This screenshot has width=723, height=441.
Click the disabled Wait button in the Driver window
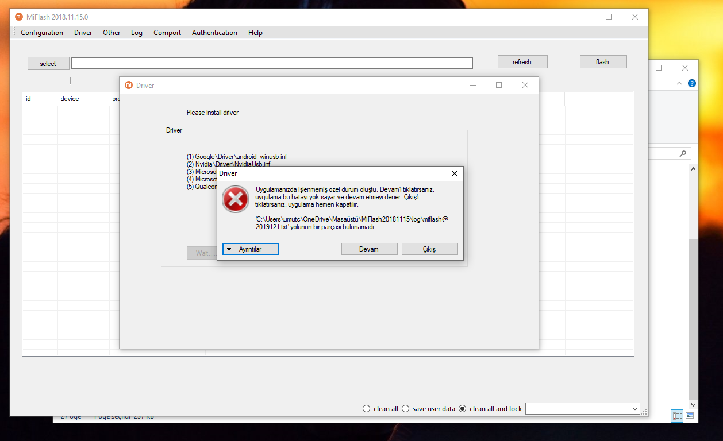click(202, 253)
